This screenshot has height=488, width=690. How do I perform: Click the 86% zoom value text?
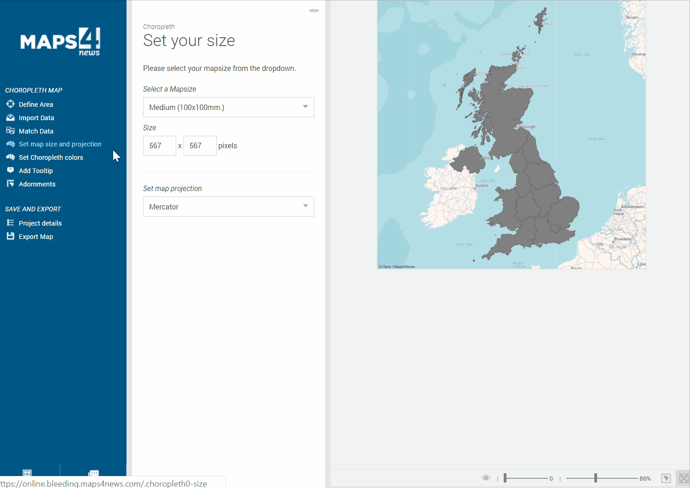pos(645,479)
